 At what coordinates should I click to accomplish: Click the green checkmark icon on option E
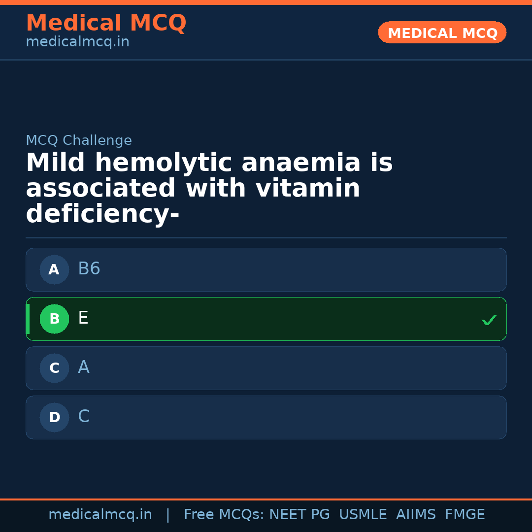(x=489, y=319)
